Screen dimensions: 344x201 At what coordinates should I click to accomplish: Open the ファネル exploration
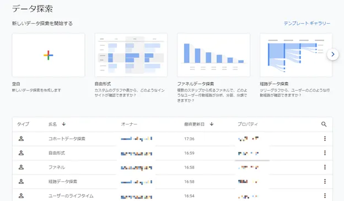pos(57,167)
